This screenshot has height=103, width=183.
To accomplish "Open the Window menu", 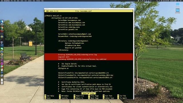I will [x=38, y=1].
